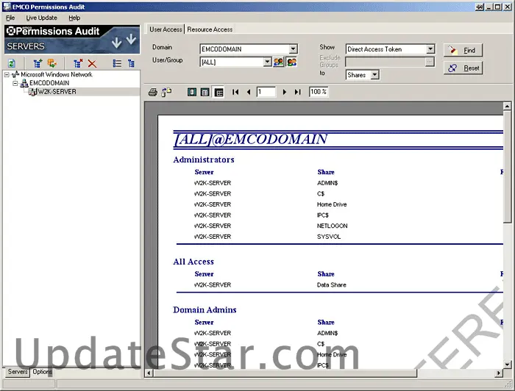Click the application icon in title bar
The width and height of the screenshot is (515, 391).
click(x=7, y=6)
